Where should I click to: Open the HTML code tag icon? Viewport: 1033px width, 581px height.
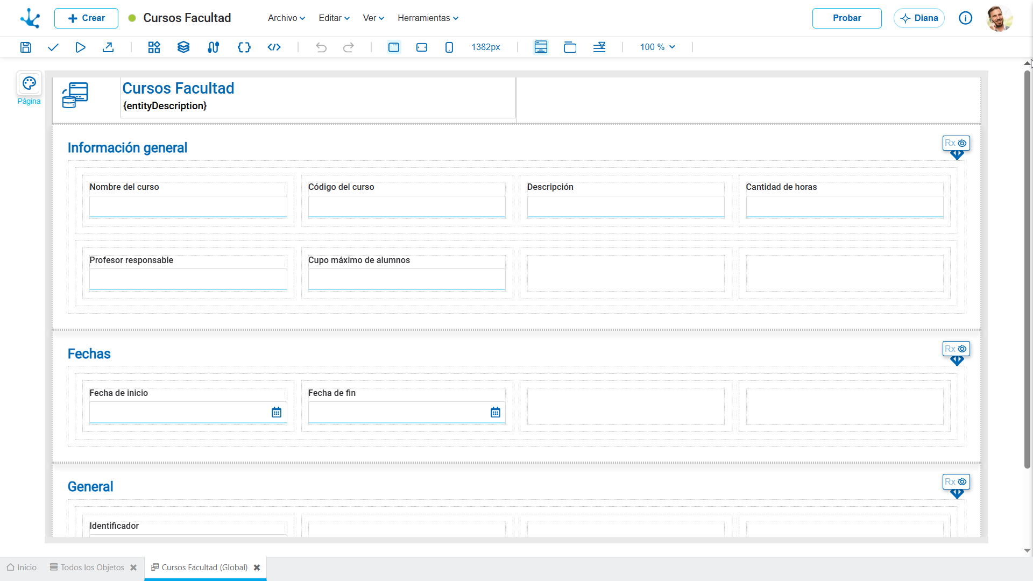274,47
